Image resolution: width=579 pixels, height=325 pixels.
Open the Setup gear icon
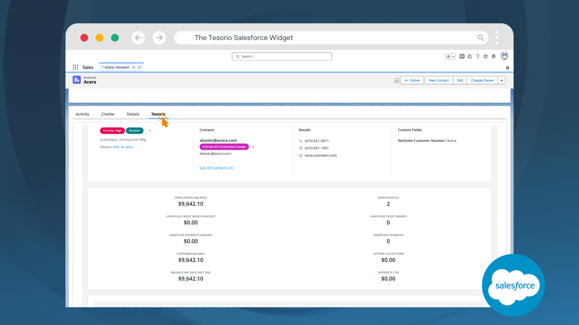click(486, 56)
